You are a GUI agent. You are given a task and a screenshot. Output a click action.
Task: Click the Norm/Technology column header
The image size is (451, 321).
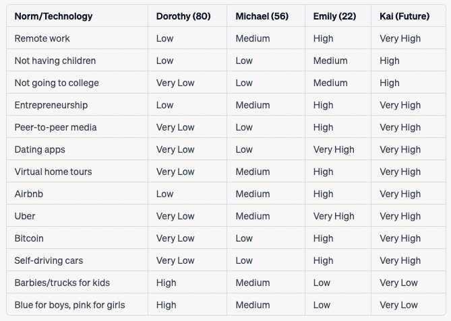tap(53, 16)
